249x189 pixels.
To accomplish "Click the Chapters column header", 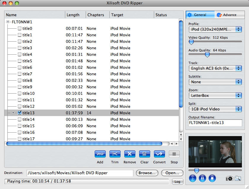I will [98, 15].
